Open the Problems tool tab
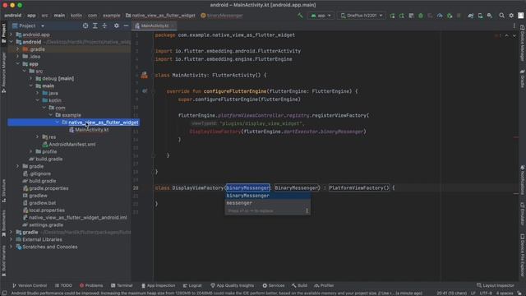Screen dimensions: 526x296 coord(91,285)
